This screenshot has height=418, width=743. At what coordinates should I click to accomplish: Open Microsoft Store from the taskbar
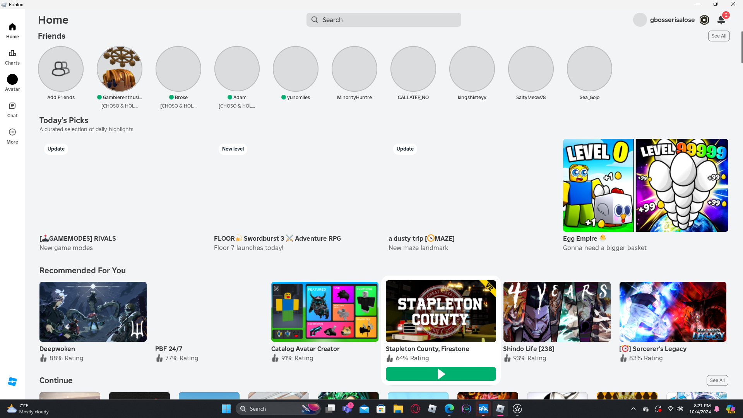pyautogui.click(x=381, y=409)
